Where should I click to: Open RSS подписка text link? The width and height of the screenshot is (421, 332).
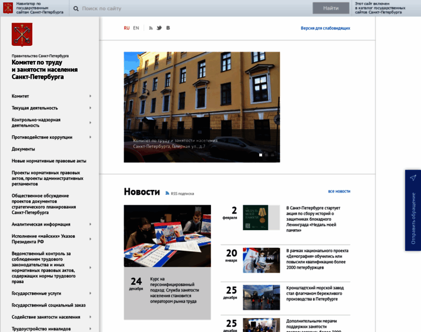coord(182,194)
